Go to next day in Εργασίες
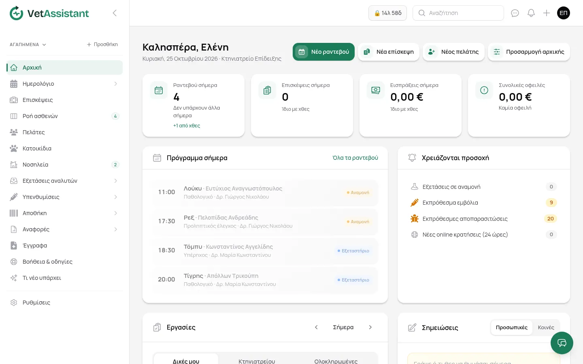Viewport: 583px width, 364px height. [x=370, y=327]
